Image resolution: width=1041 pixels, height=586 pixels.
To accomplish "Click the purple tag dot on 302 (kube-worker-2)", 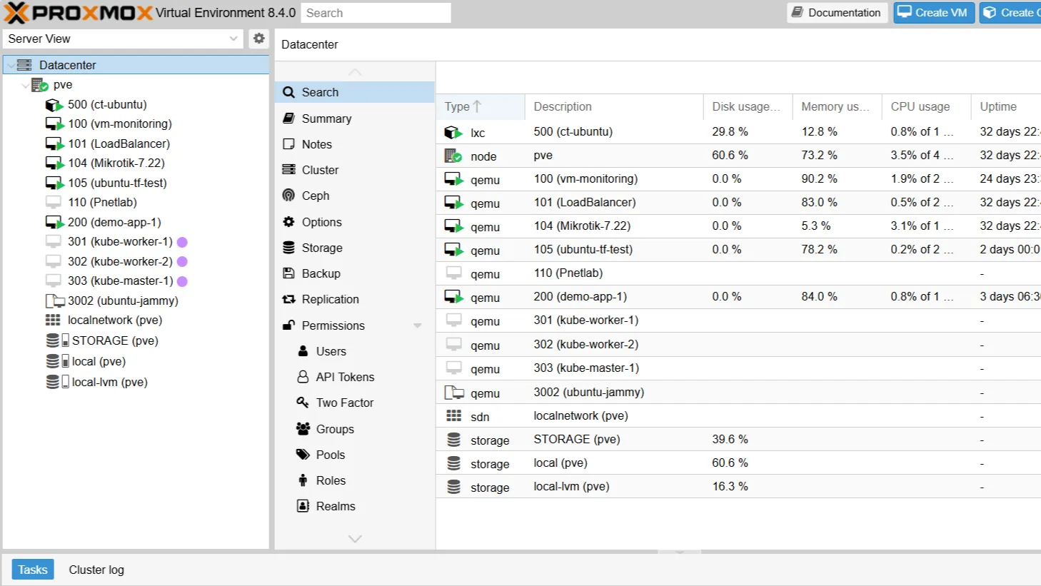I will (x=182, y=261).
